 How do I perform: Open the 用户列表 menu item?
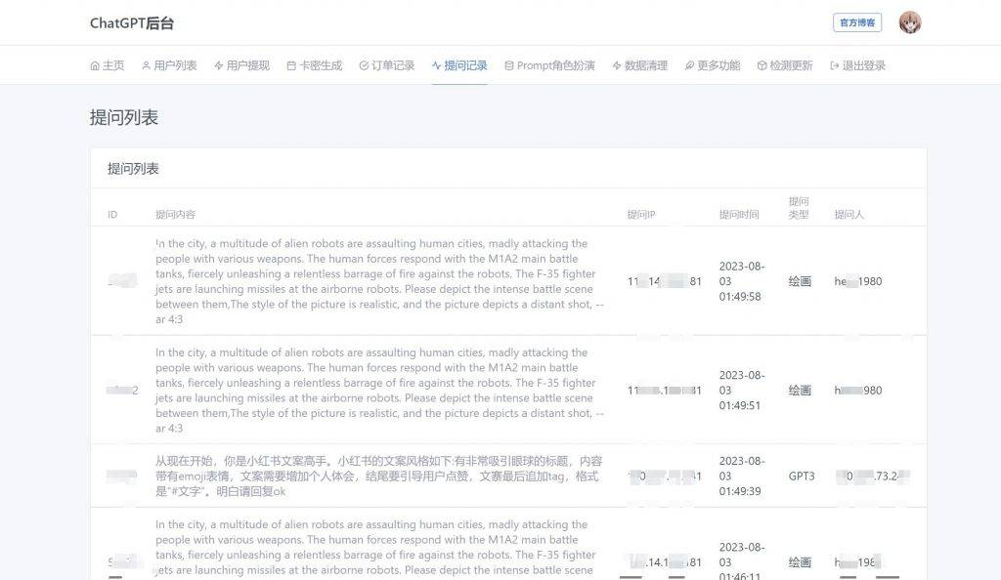pyautogui.click(x=169, y=65)
